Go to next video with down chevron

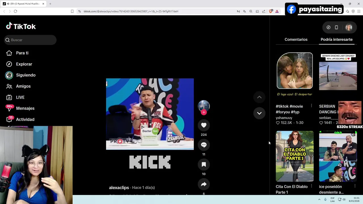point(259,113)
